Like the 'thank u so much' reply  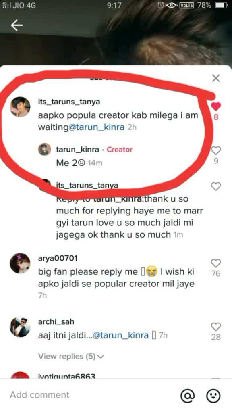point(216,186)
